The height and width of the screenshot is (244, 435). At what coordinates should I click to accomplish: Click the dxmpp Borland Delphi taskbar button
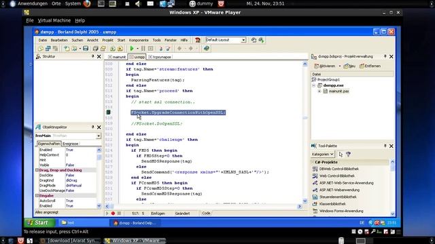135,223
